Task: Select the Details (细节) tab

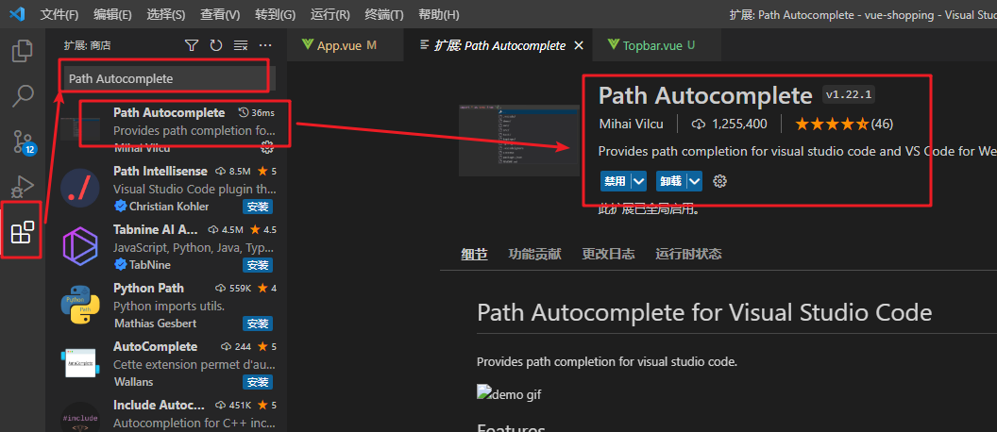Action: tap(474, 254)
